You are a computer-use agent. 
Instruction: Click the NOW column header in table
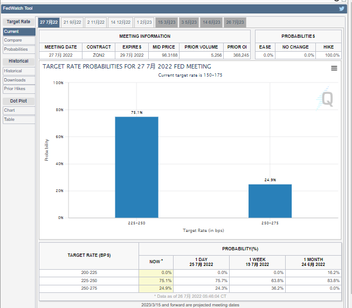[155, 262]
